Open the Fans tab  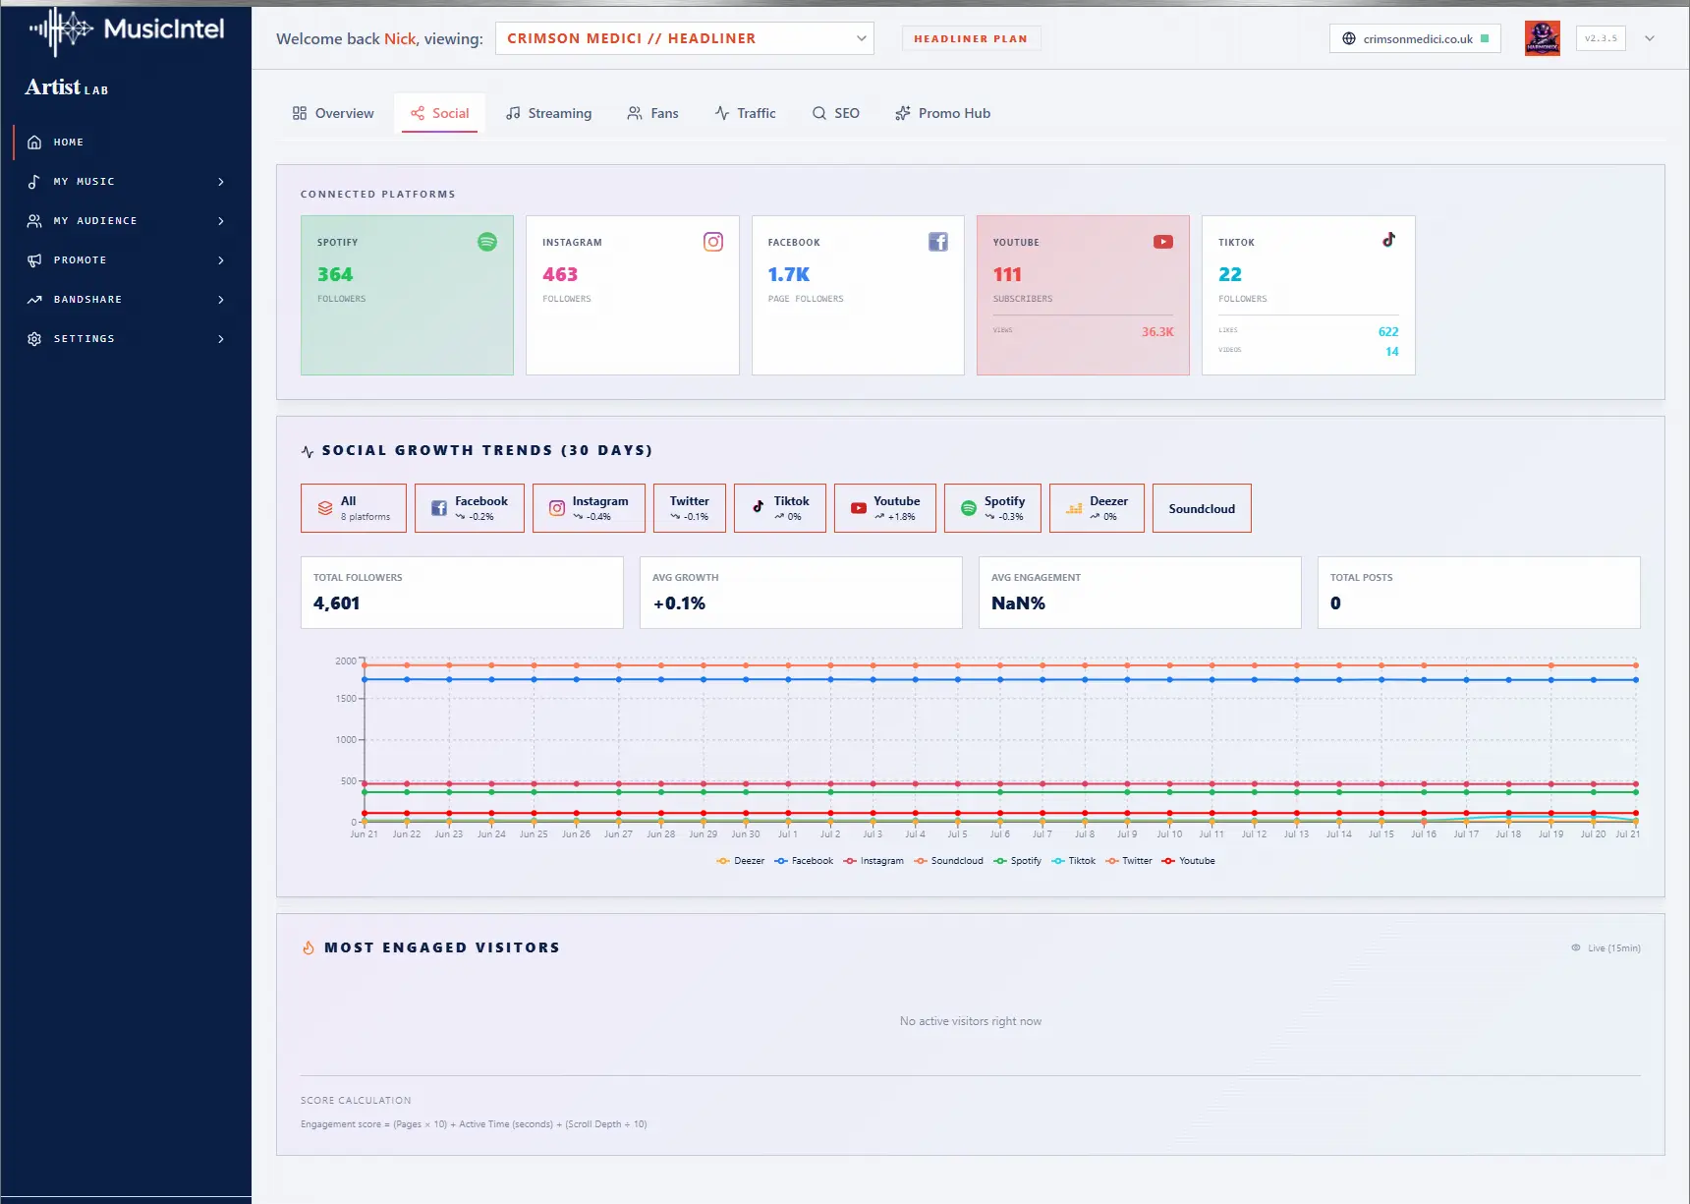point(652,113)
